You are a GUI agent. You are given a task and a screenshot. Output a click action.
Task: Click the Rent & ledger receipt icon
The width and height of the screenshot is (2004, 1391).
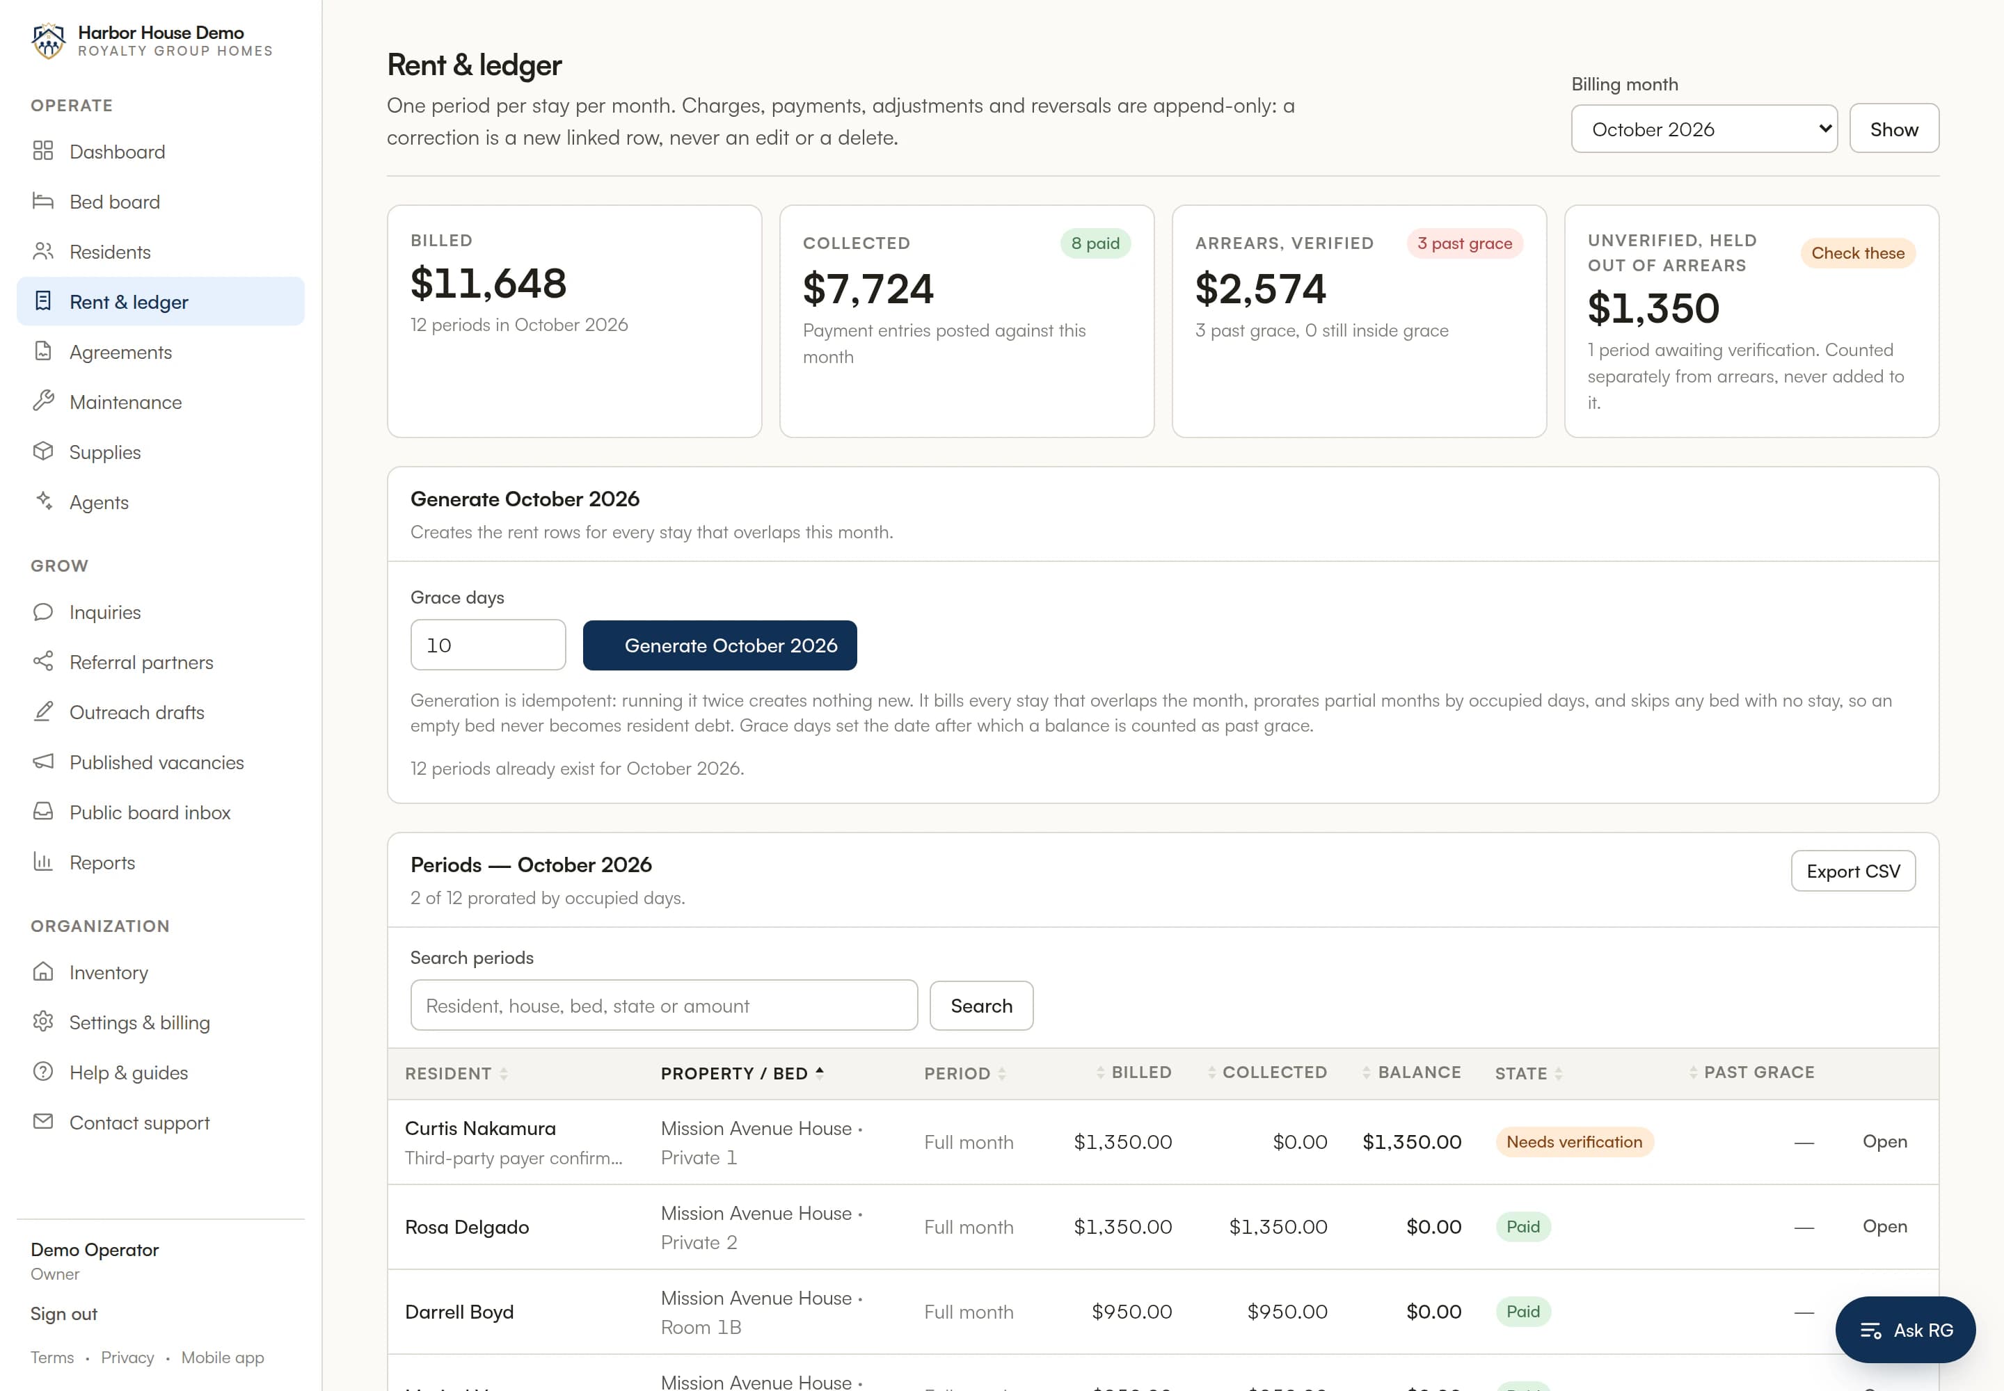pyautogui.click(x=42, y=302)
